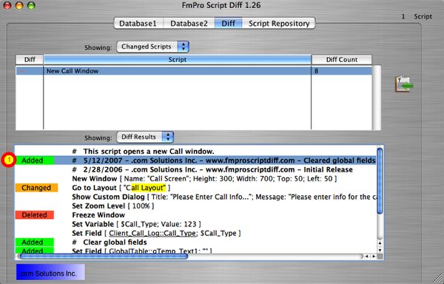Click the Added label beside Clear global fields

(x=34, y=242)
